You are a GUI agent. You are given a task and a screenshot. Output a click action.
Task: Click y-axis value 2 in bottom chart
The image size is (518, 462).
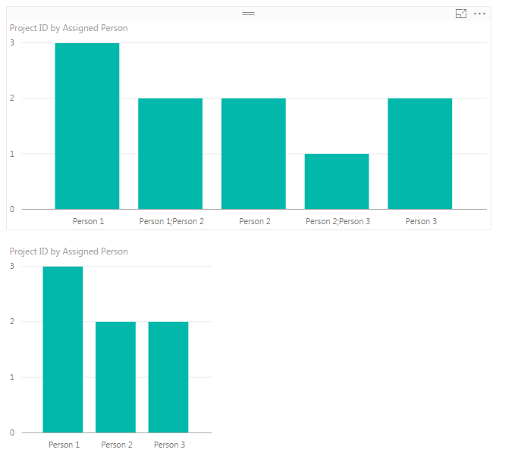(12, 321)
